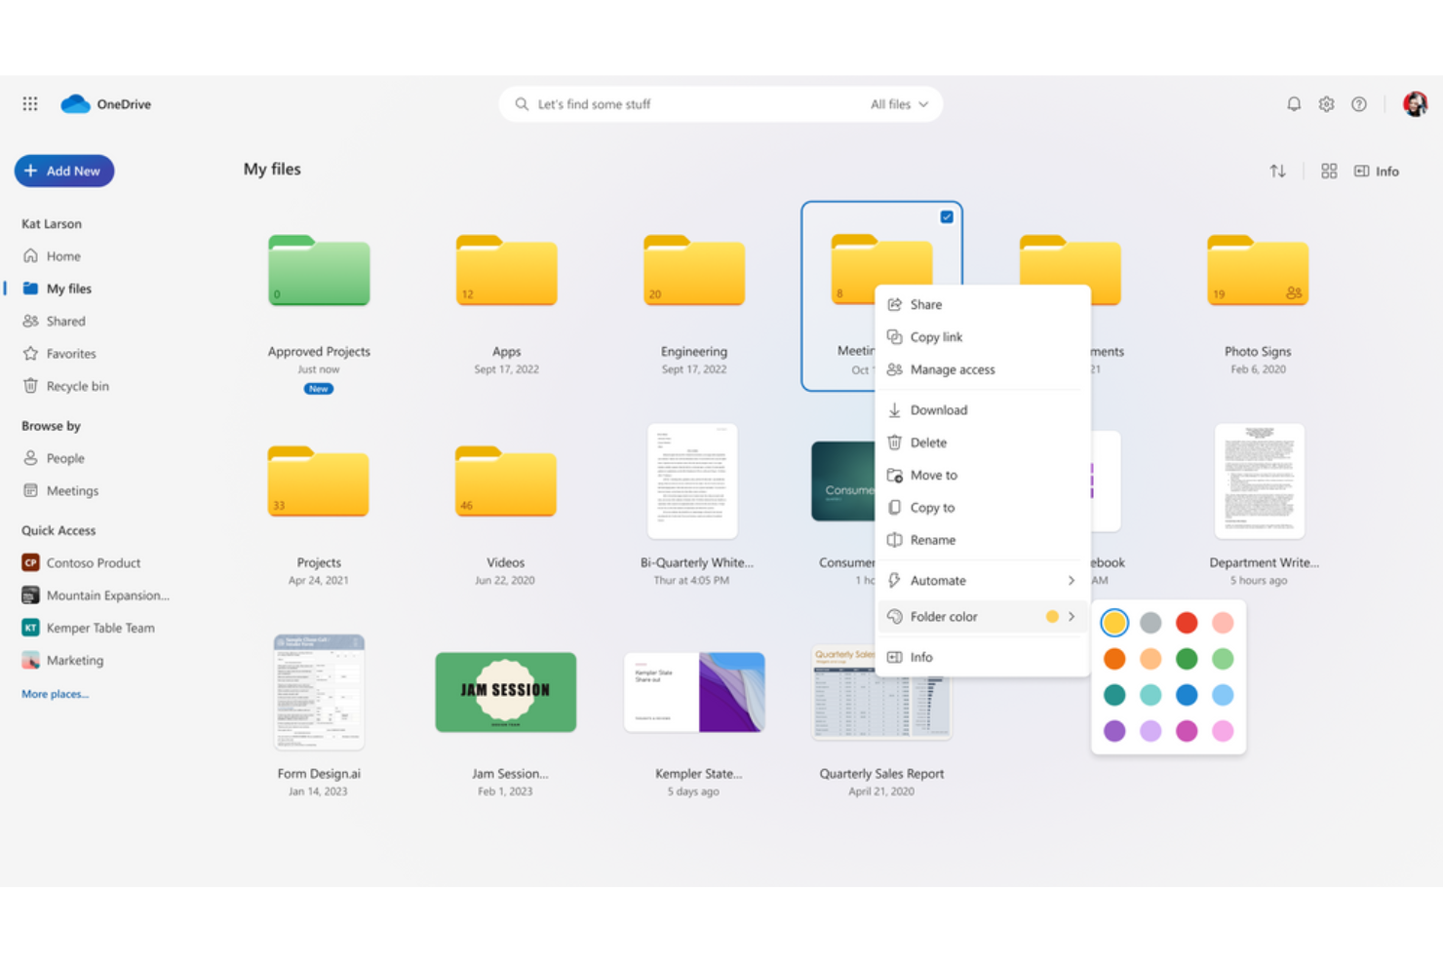The width and height of the screenshot is (1443, 962).
Task: Open the account profile picture
Action: click(1415, 103)
